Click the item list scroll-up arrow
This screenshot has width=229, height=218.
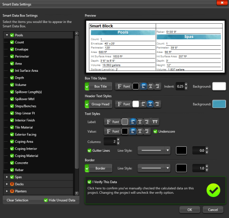pos(76,33)
